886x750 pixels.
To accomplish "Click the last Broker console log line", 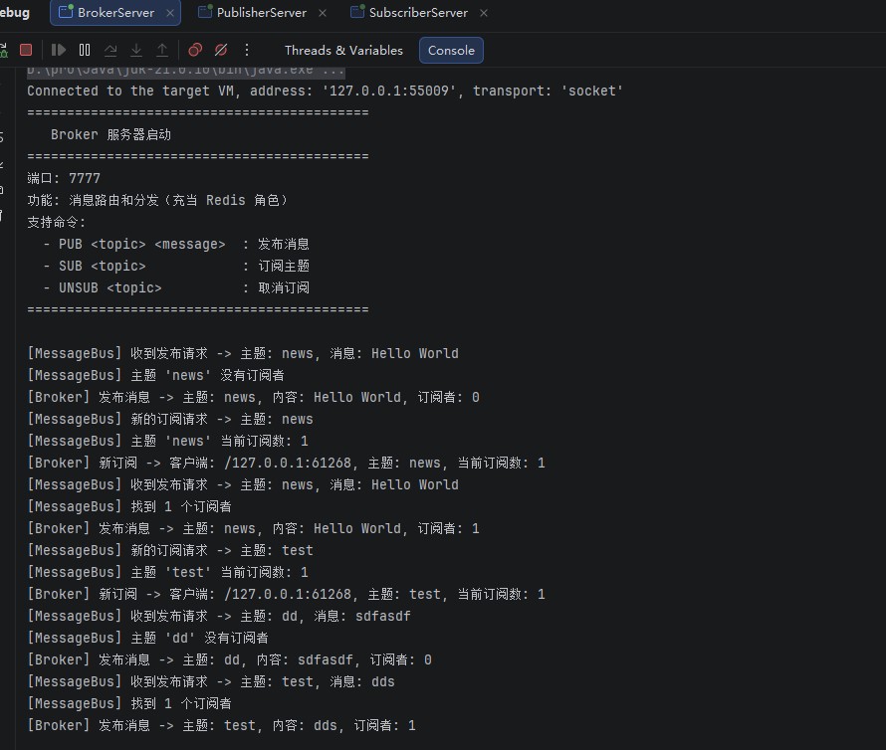I will tap(221, 725).
